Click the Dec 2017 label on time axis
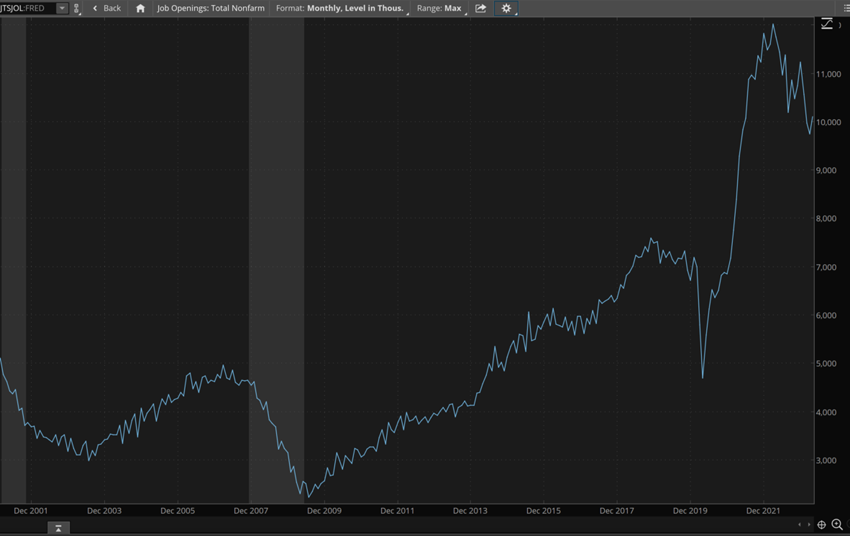Image resolution: width=850 pixels, height=536 pixels. point(617,511)
